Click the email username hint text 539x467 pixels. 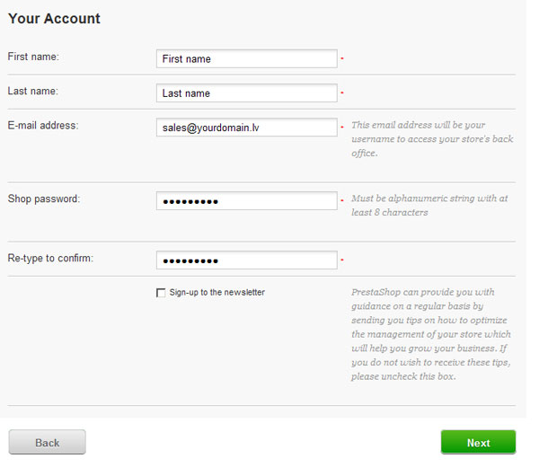point(432,139)
